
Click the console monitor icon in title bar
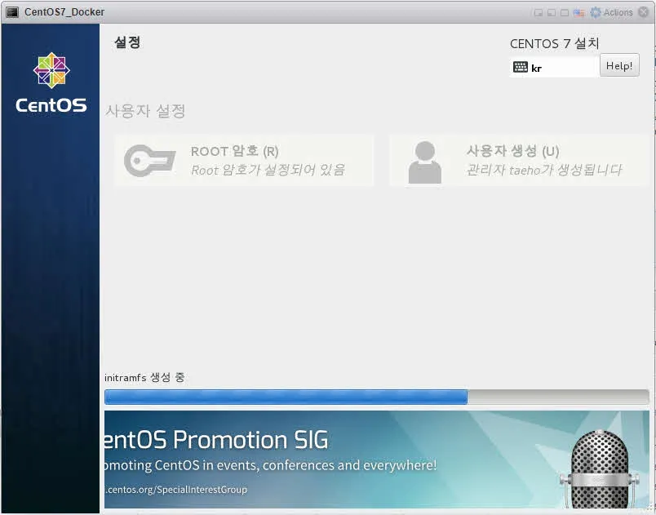pyautogui.click(x=12, y=12)
